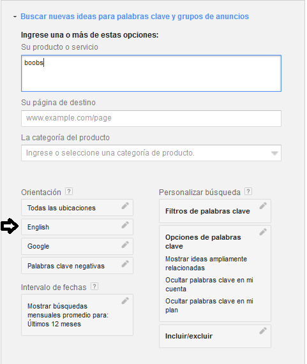Viewport: 307px width, 364px height.
Task: Edit Palabras clave negativas via pencil icon
Action: tap(125, 264)
